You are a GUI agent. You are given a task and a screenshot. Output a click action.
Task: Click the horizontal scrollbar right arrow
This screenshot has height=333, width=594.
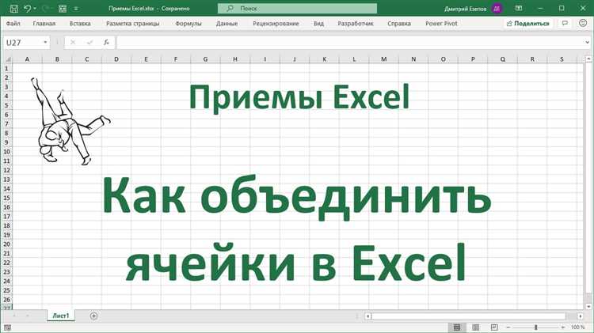tap(581, 316)
